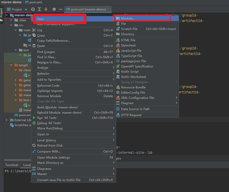Click the OpenAPI Specification icon
The image size is (229, 192).
(118, 66)
